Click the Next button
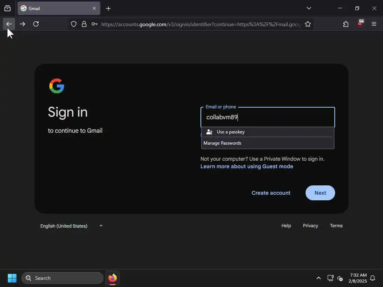The width and height of the screenshot is (383, 287). coord(320,193)
